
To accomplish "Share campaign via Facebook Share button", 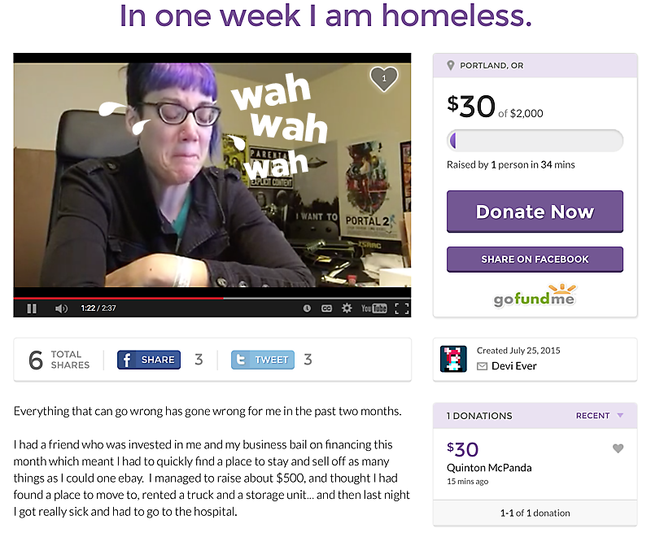I will pos(149,360).
